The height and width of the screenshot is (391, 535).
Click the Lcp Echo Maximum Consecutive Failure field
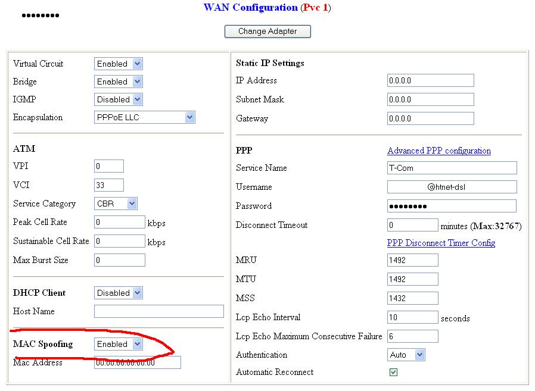tap(413, 336)
